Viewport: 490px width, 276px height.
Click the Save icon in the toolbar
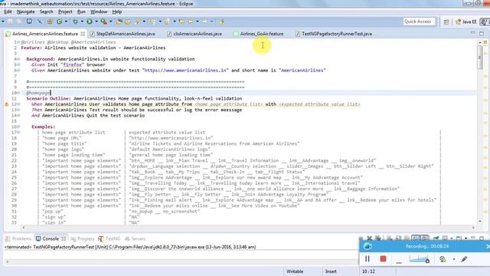(10, 21)
